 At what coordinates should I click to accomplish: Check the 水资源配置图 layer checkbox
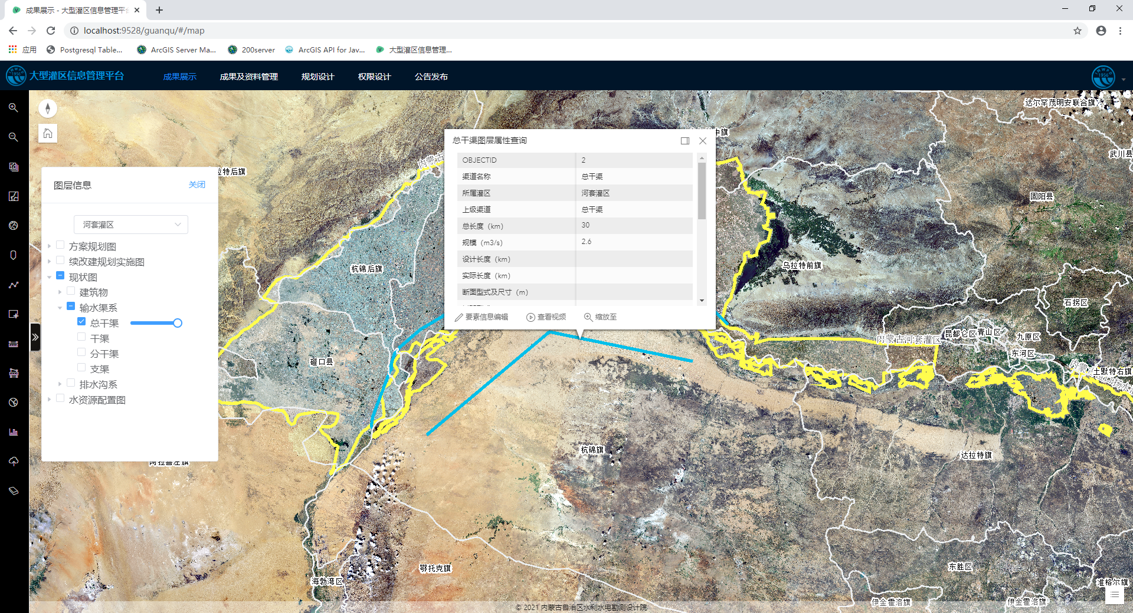(x=60, y=398)
